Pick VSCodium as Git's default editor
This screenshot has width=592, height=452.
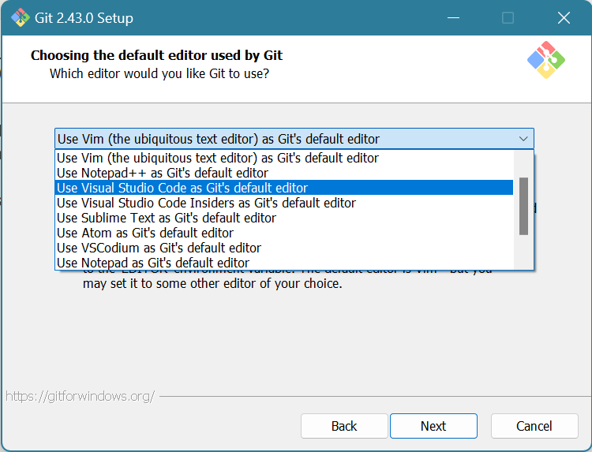[159, 248]
